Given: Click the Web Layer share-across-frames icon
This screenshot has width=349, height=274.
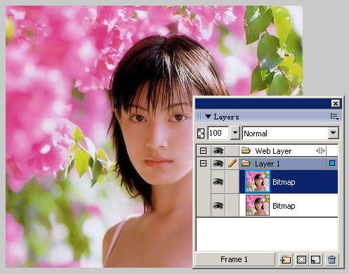Looking at the screenshot, I should (320, 151).
